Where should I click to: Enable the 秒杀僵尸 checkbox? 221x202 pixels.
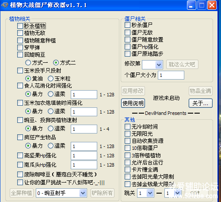[127, 25]
